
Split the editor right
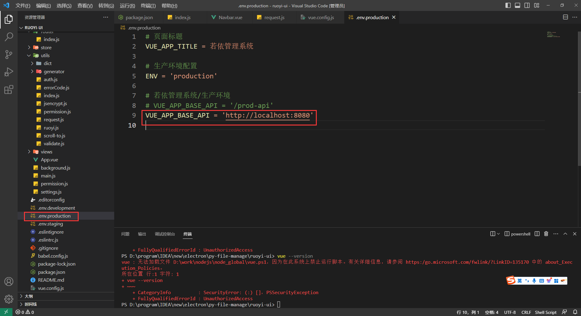(565, 17)
